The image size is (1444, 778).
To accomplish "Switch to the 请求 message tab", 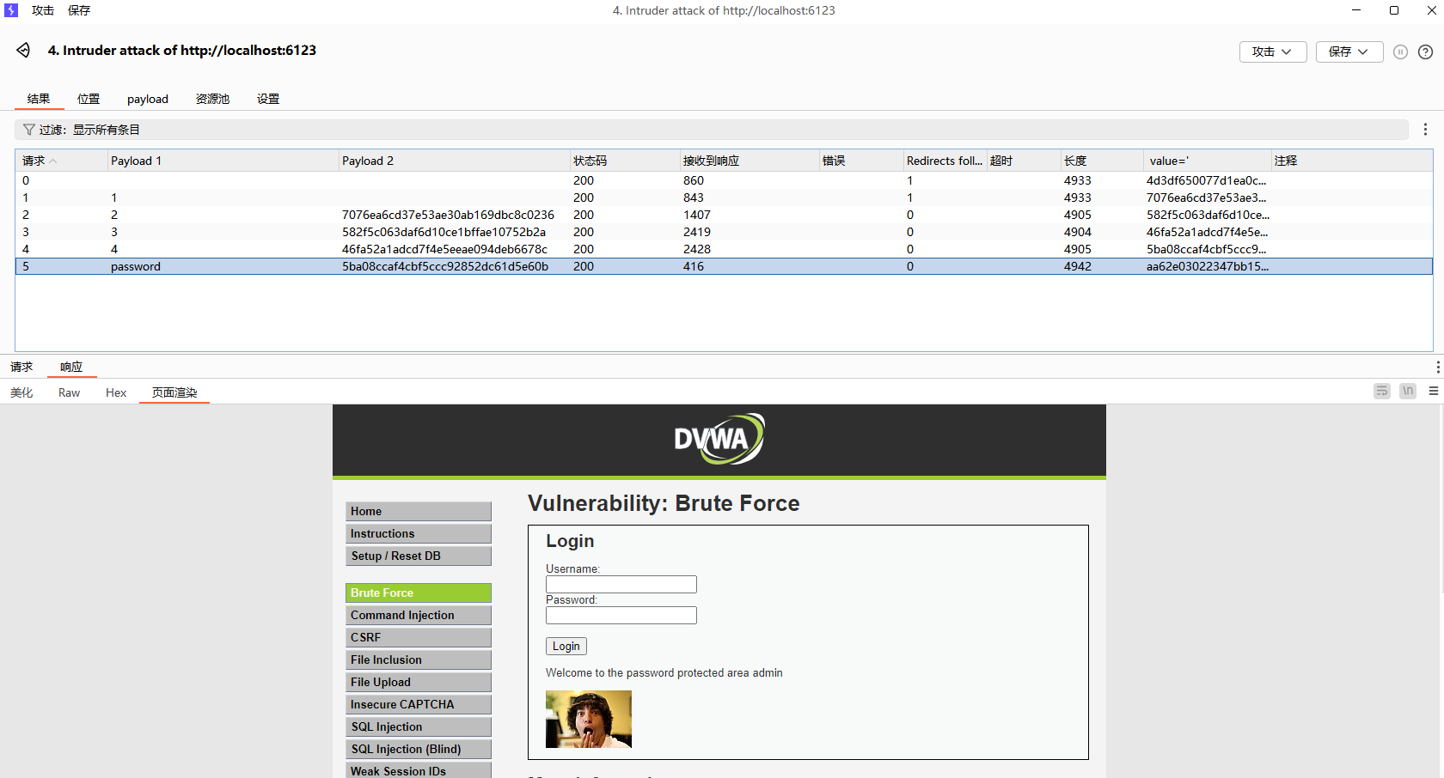I will tap(21, 367).
